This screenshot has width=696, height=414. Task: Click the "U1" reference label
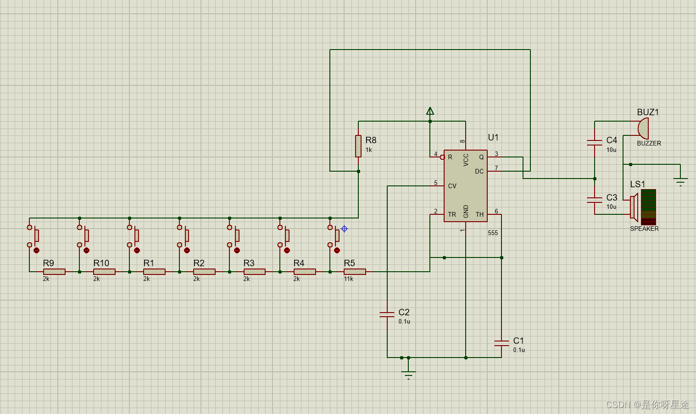click(x=493, y=137)
